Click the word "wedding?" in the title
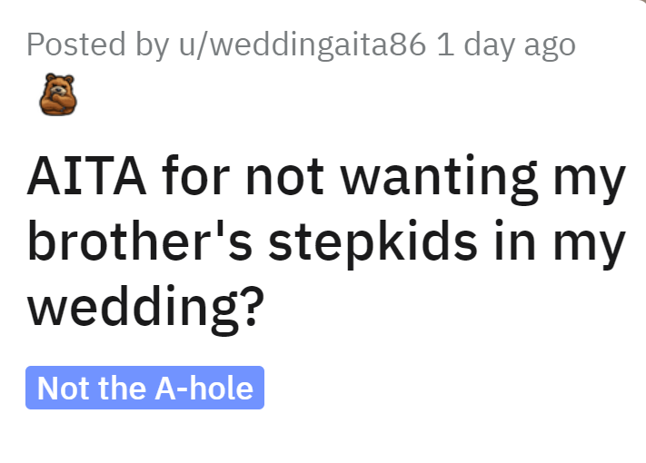 click(x=145, y=310)
